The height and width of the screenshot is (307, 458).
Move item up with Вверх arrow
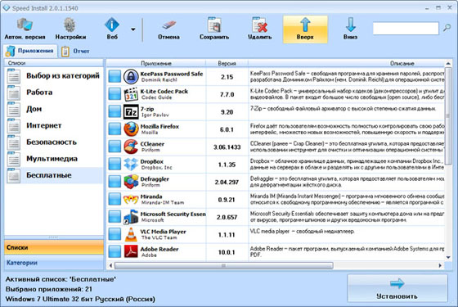pyautogui.click(x=305, y=29)
